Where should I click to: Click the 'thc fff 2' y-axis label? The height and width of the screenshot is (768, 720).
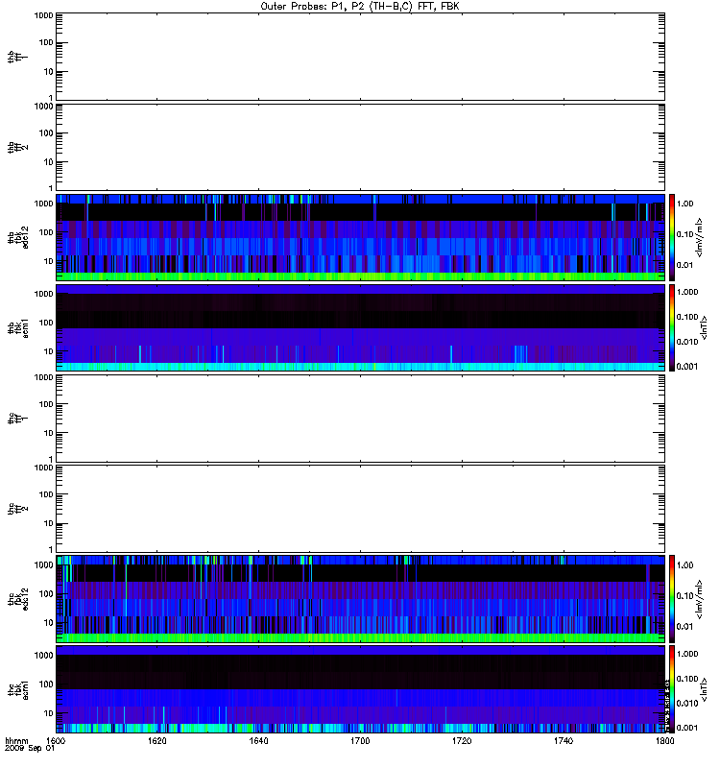pyautogui.click(x=17, y=508)
